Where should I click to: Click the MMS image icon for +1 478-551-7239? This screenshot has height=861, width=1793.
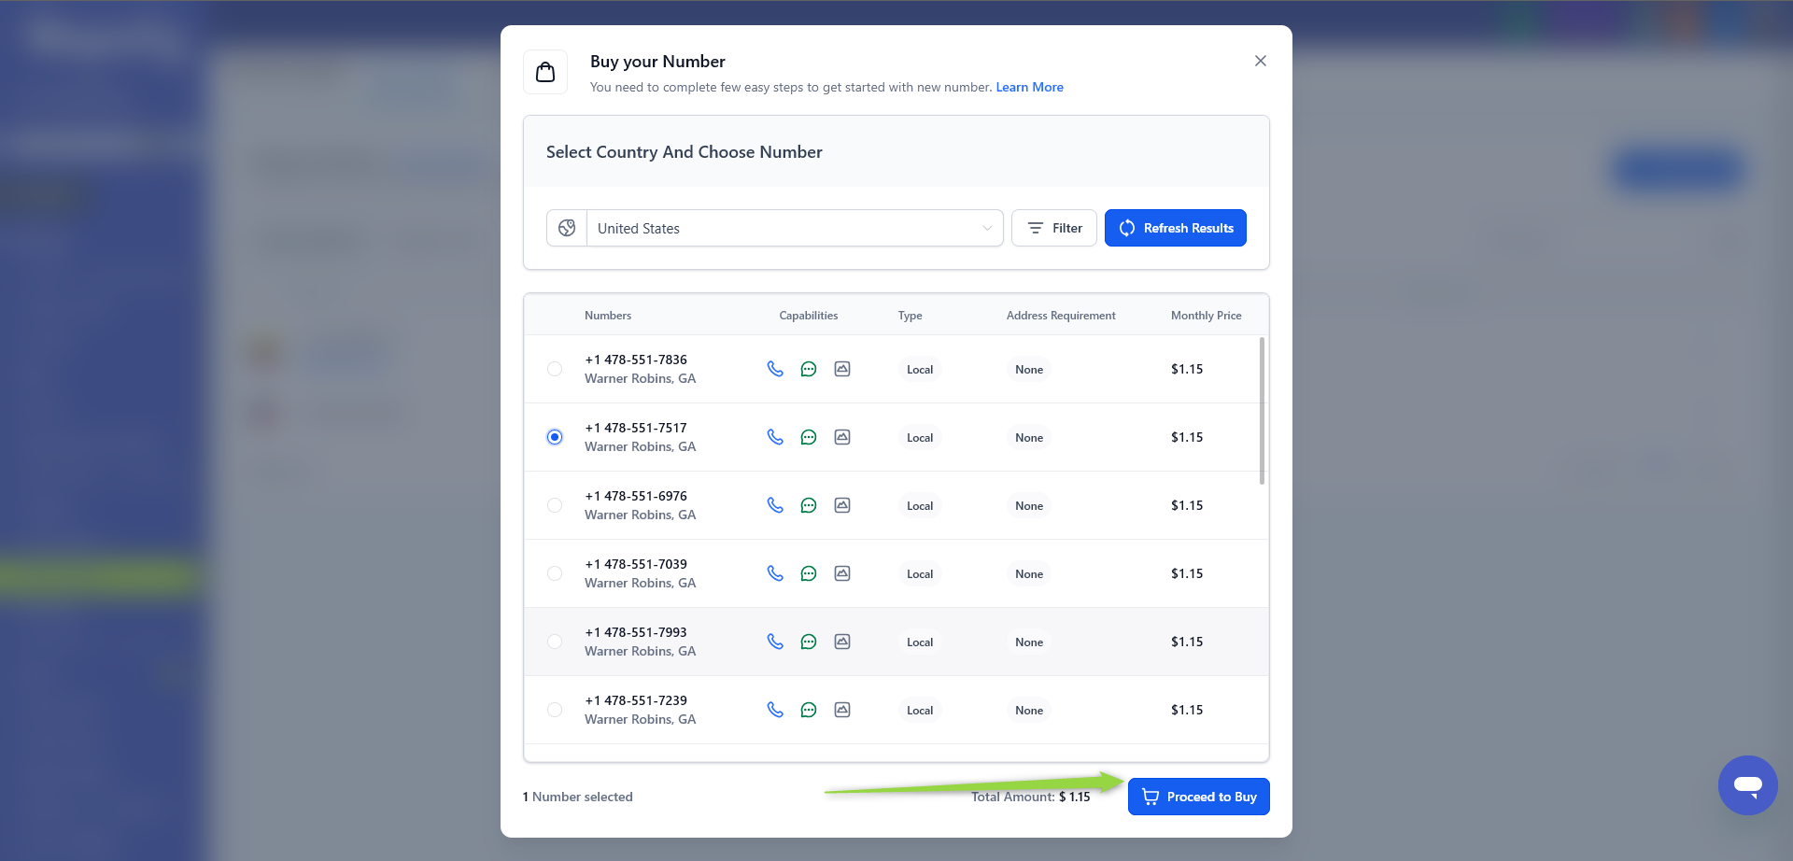(x=842, y=710)
